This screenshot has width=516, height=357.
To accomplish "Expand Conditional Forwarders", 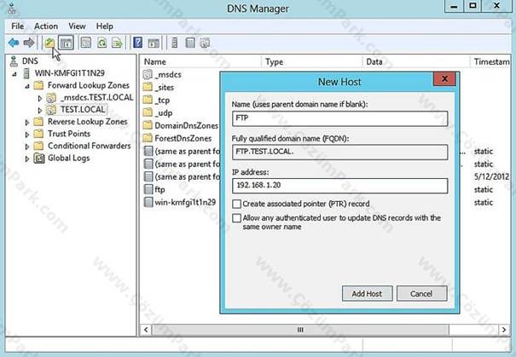I will [27, 147].
